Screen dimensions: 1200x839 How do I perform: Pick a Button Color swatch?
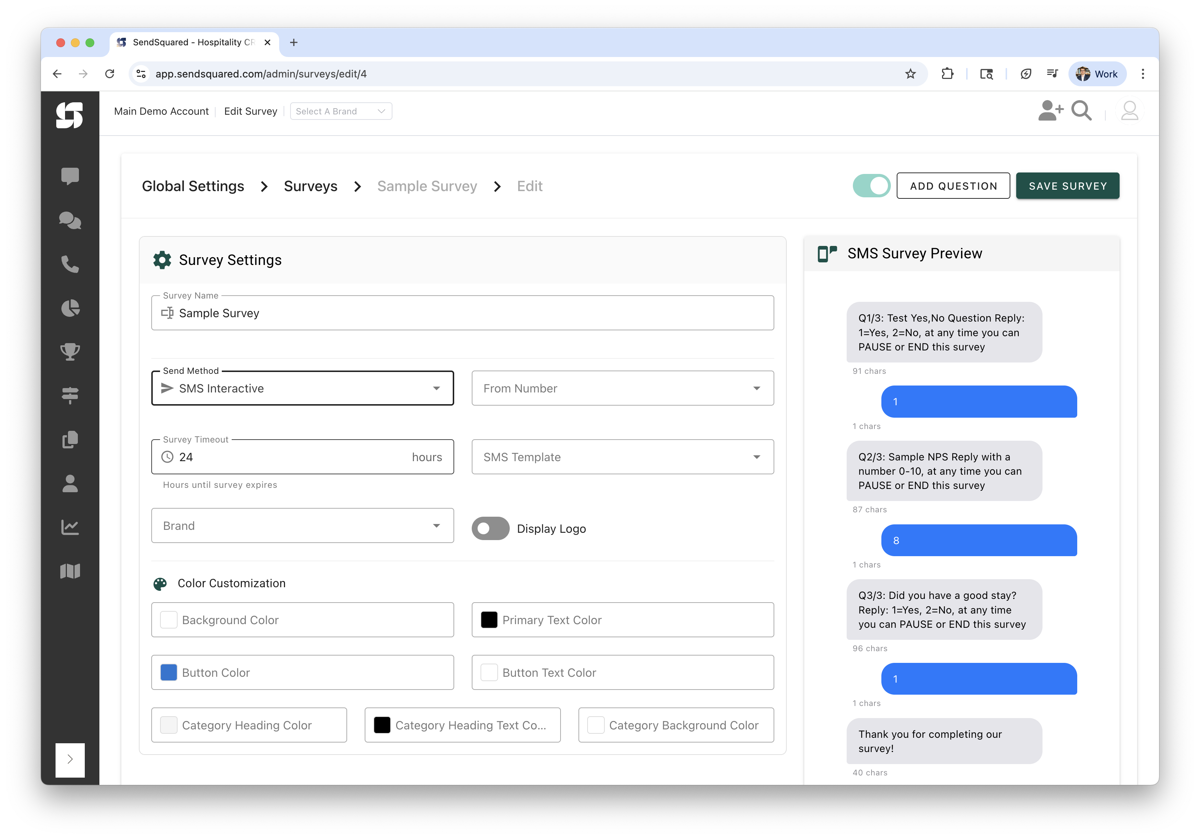tap(168, 672)
